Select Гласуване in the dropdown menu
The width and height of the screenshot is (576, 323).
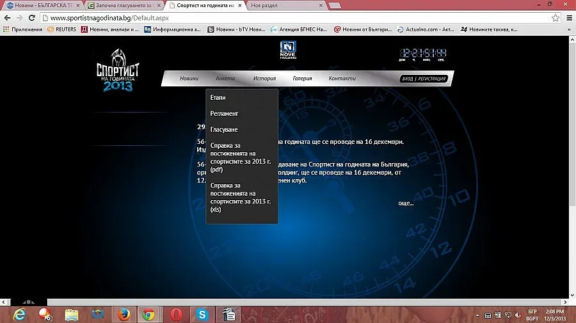point(224,130)
